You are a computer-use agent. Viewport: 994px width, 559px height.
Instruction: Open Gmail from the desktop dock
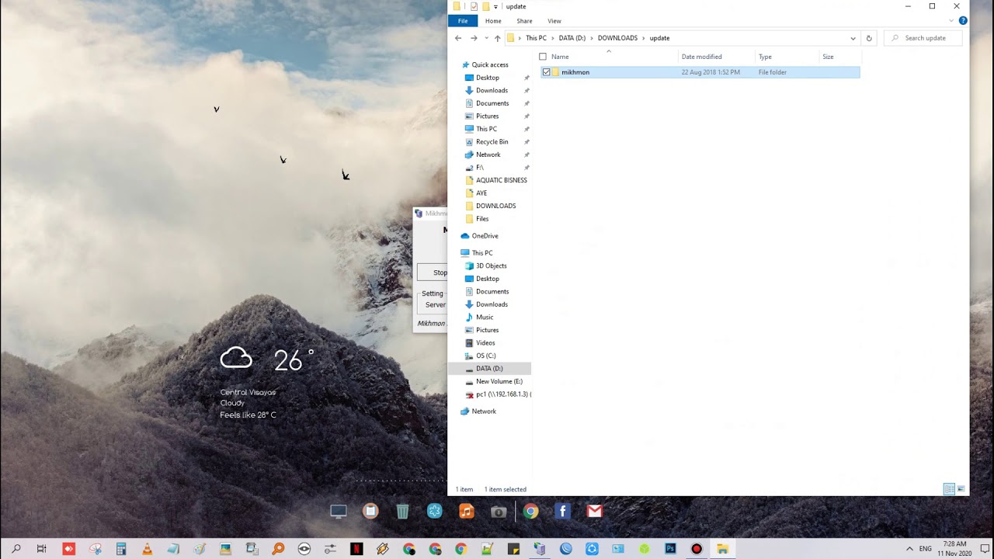tap(594, 511)
